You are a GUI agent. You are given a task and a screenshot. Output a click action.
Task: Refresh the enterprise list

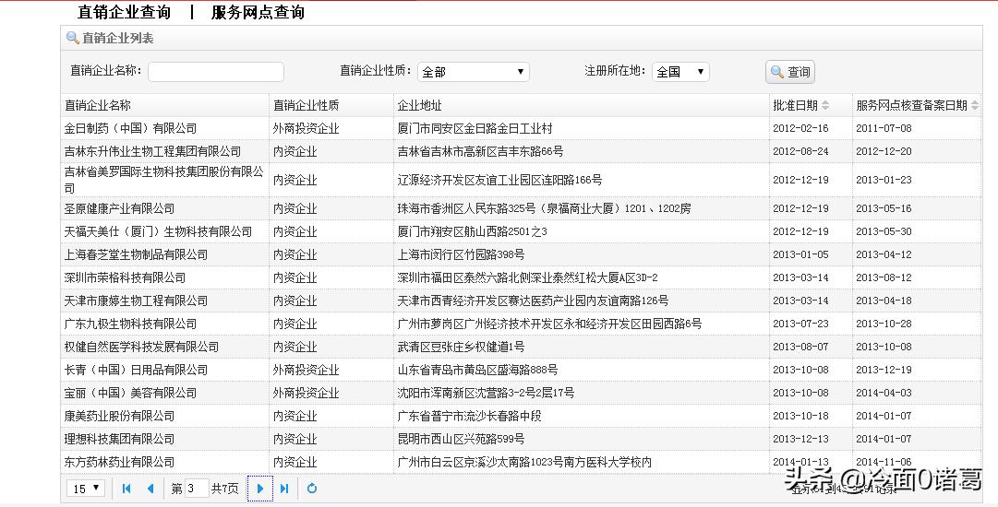coord(312,489)
